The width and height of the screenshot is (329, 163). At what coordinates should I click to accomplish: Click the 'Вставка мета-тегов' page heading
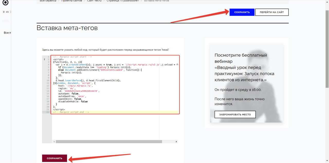click(67, 28)
